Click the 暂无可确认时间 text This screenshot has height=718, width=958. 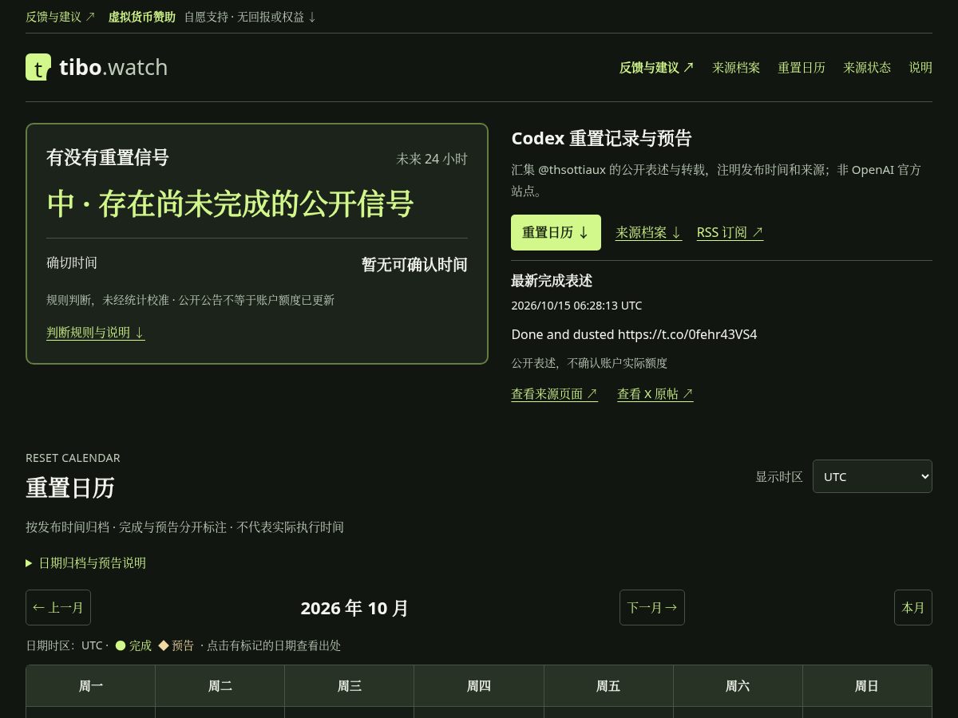(414, 264)
